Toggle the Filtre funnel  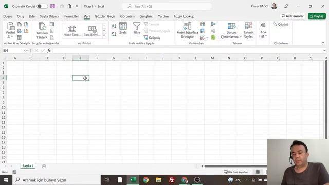137,28
